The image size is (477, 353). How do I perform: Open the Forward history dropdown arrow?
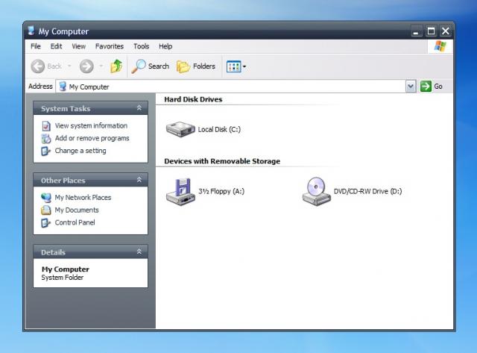point(101,66)
